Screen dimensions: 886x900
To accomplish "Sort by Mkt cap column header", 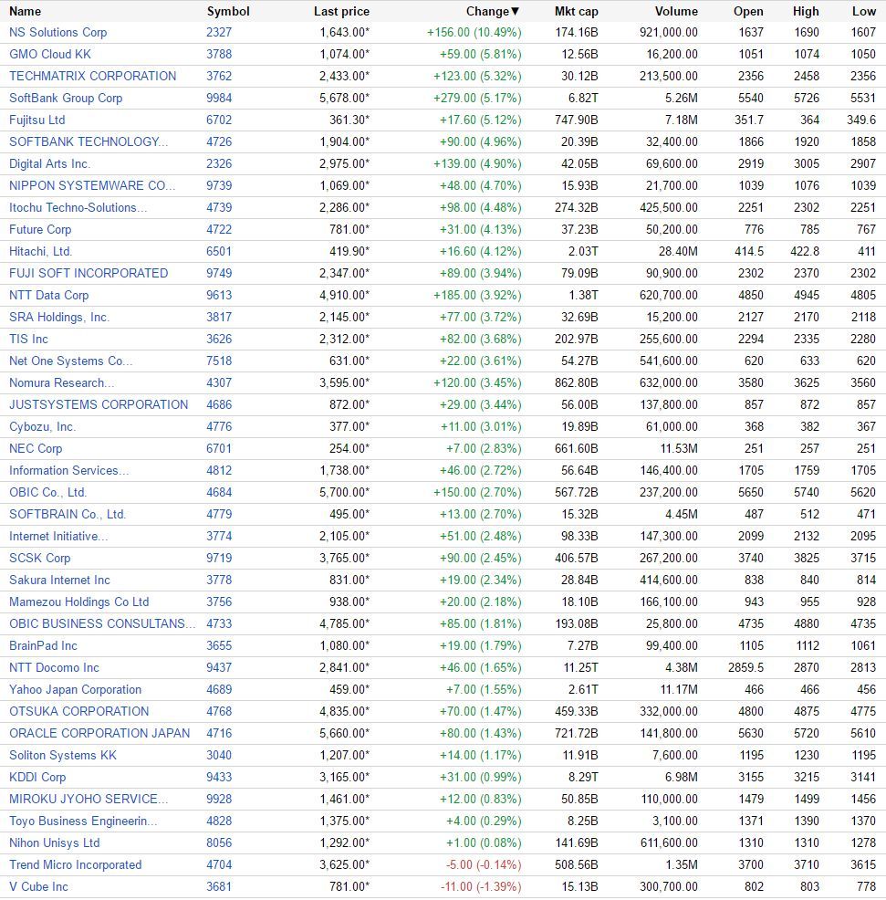I will point(576,12).
